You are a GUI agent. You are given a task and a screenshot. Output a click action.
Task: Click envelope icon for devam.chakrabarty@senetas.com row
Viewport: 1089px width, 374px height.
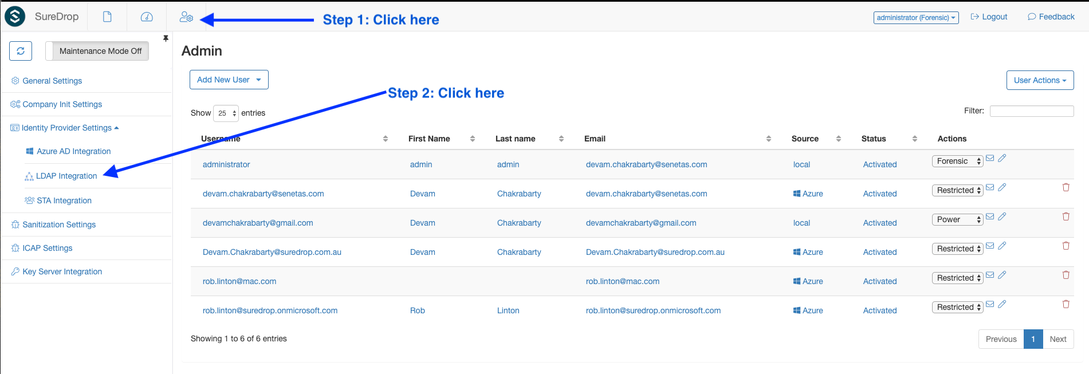990,187
